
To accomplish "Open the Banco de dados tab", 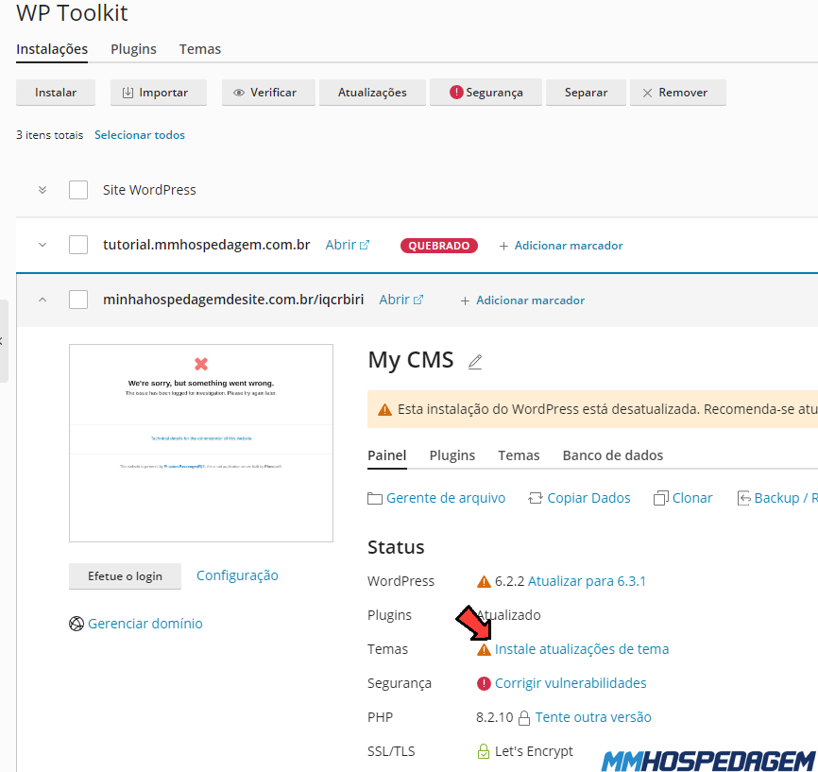I will [612, 455].
